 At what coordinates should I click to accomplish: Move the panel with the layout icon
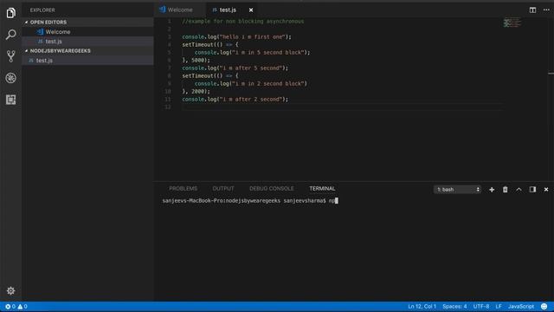tap(532, 190)
